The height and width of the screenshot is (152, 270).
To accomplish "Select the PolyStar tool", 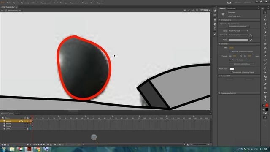I will click(265, 52).
